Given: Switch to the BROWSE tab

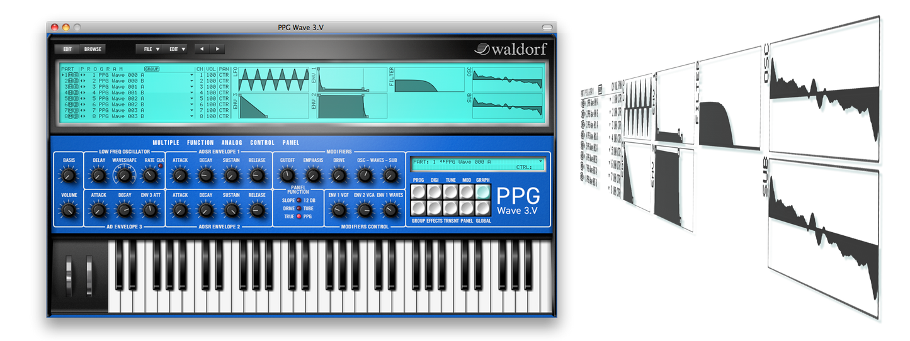Looking at the screenshot, I should pos(93,48).
